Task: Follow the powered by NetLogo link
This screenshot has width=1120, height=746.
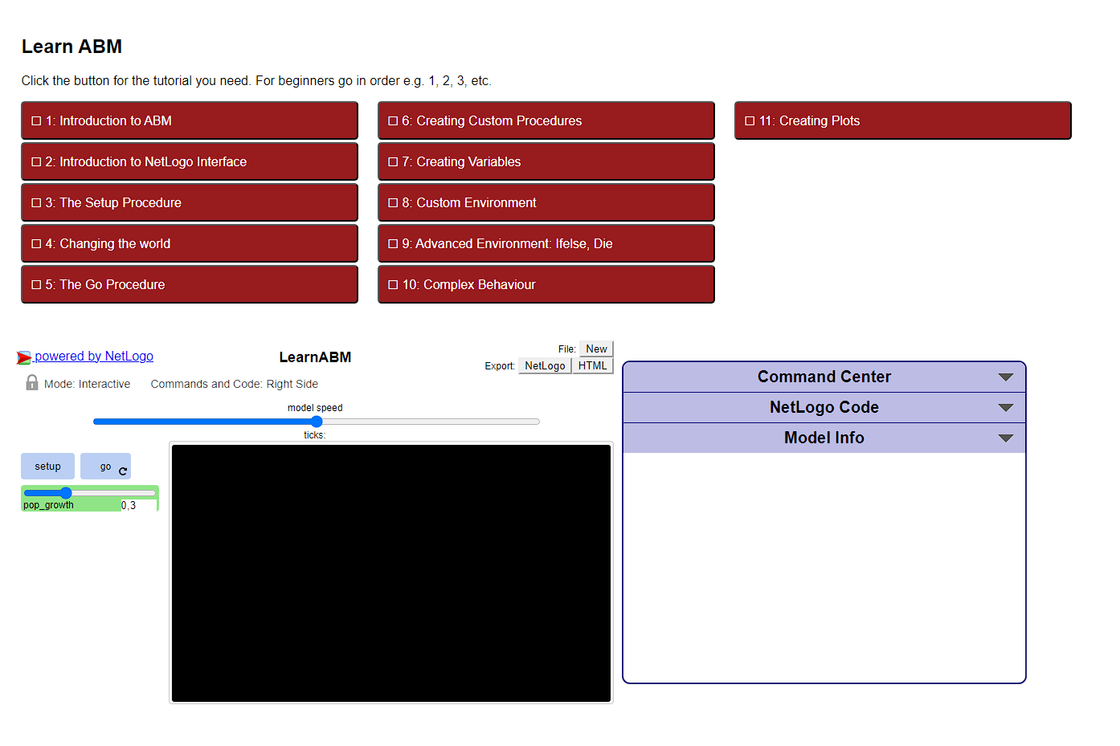Action: [93, 357]
